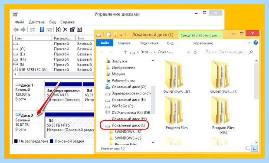Click the show console tree icon in Disk Management

click(x=33, y=30)
